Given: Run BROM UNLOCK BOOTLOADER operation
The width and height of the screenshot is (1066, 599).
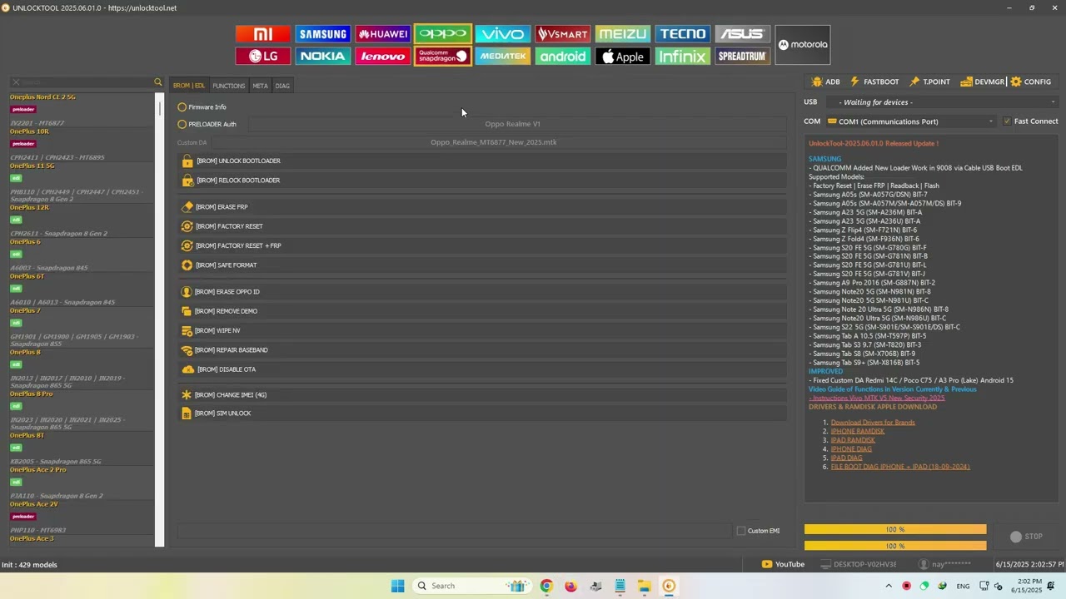Looking at the screenshot, I should tap(481, 161).
